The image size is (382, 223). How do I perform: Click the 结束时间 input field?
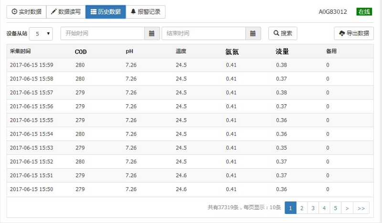coord(204,33)
